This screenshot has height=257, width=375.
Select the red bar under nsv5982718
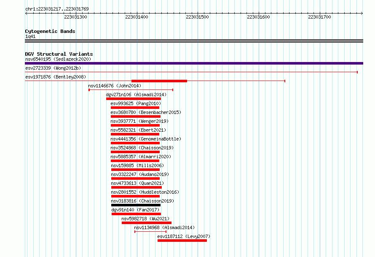click(147, 223)
